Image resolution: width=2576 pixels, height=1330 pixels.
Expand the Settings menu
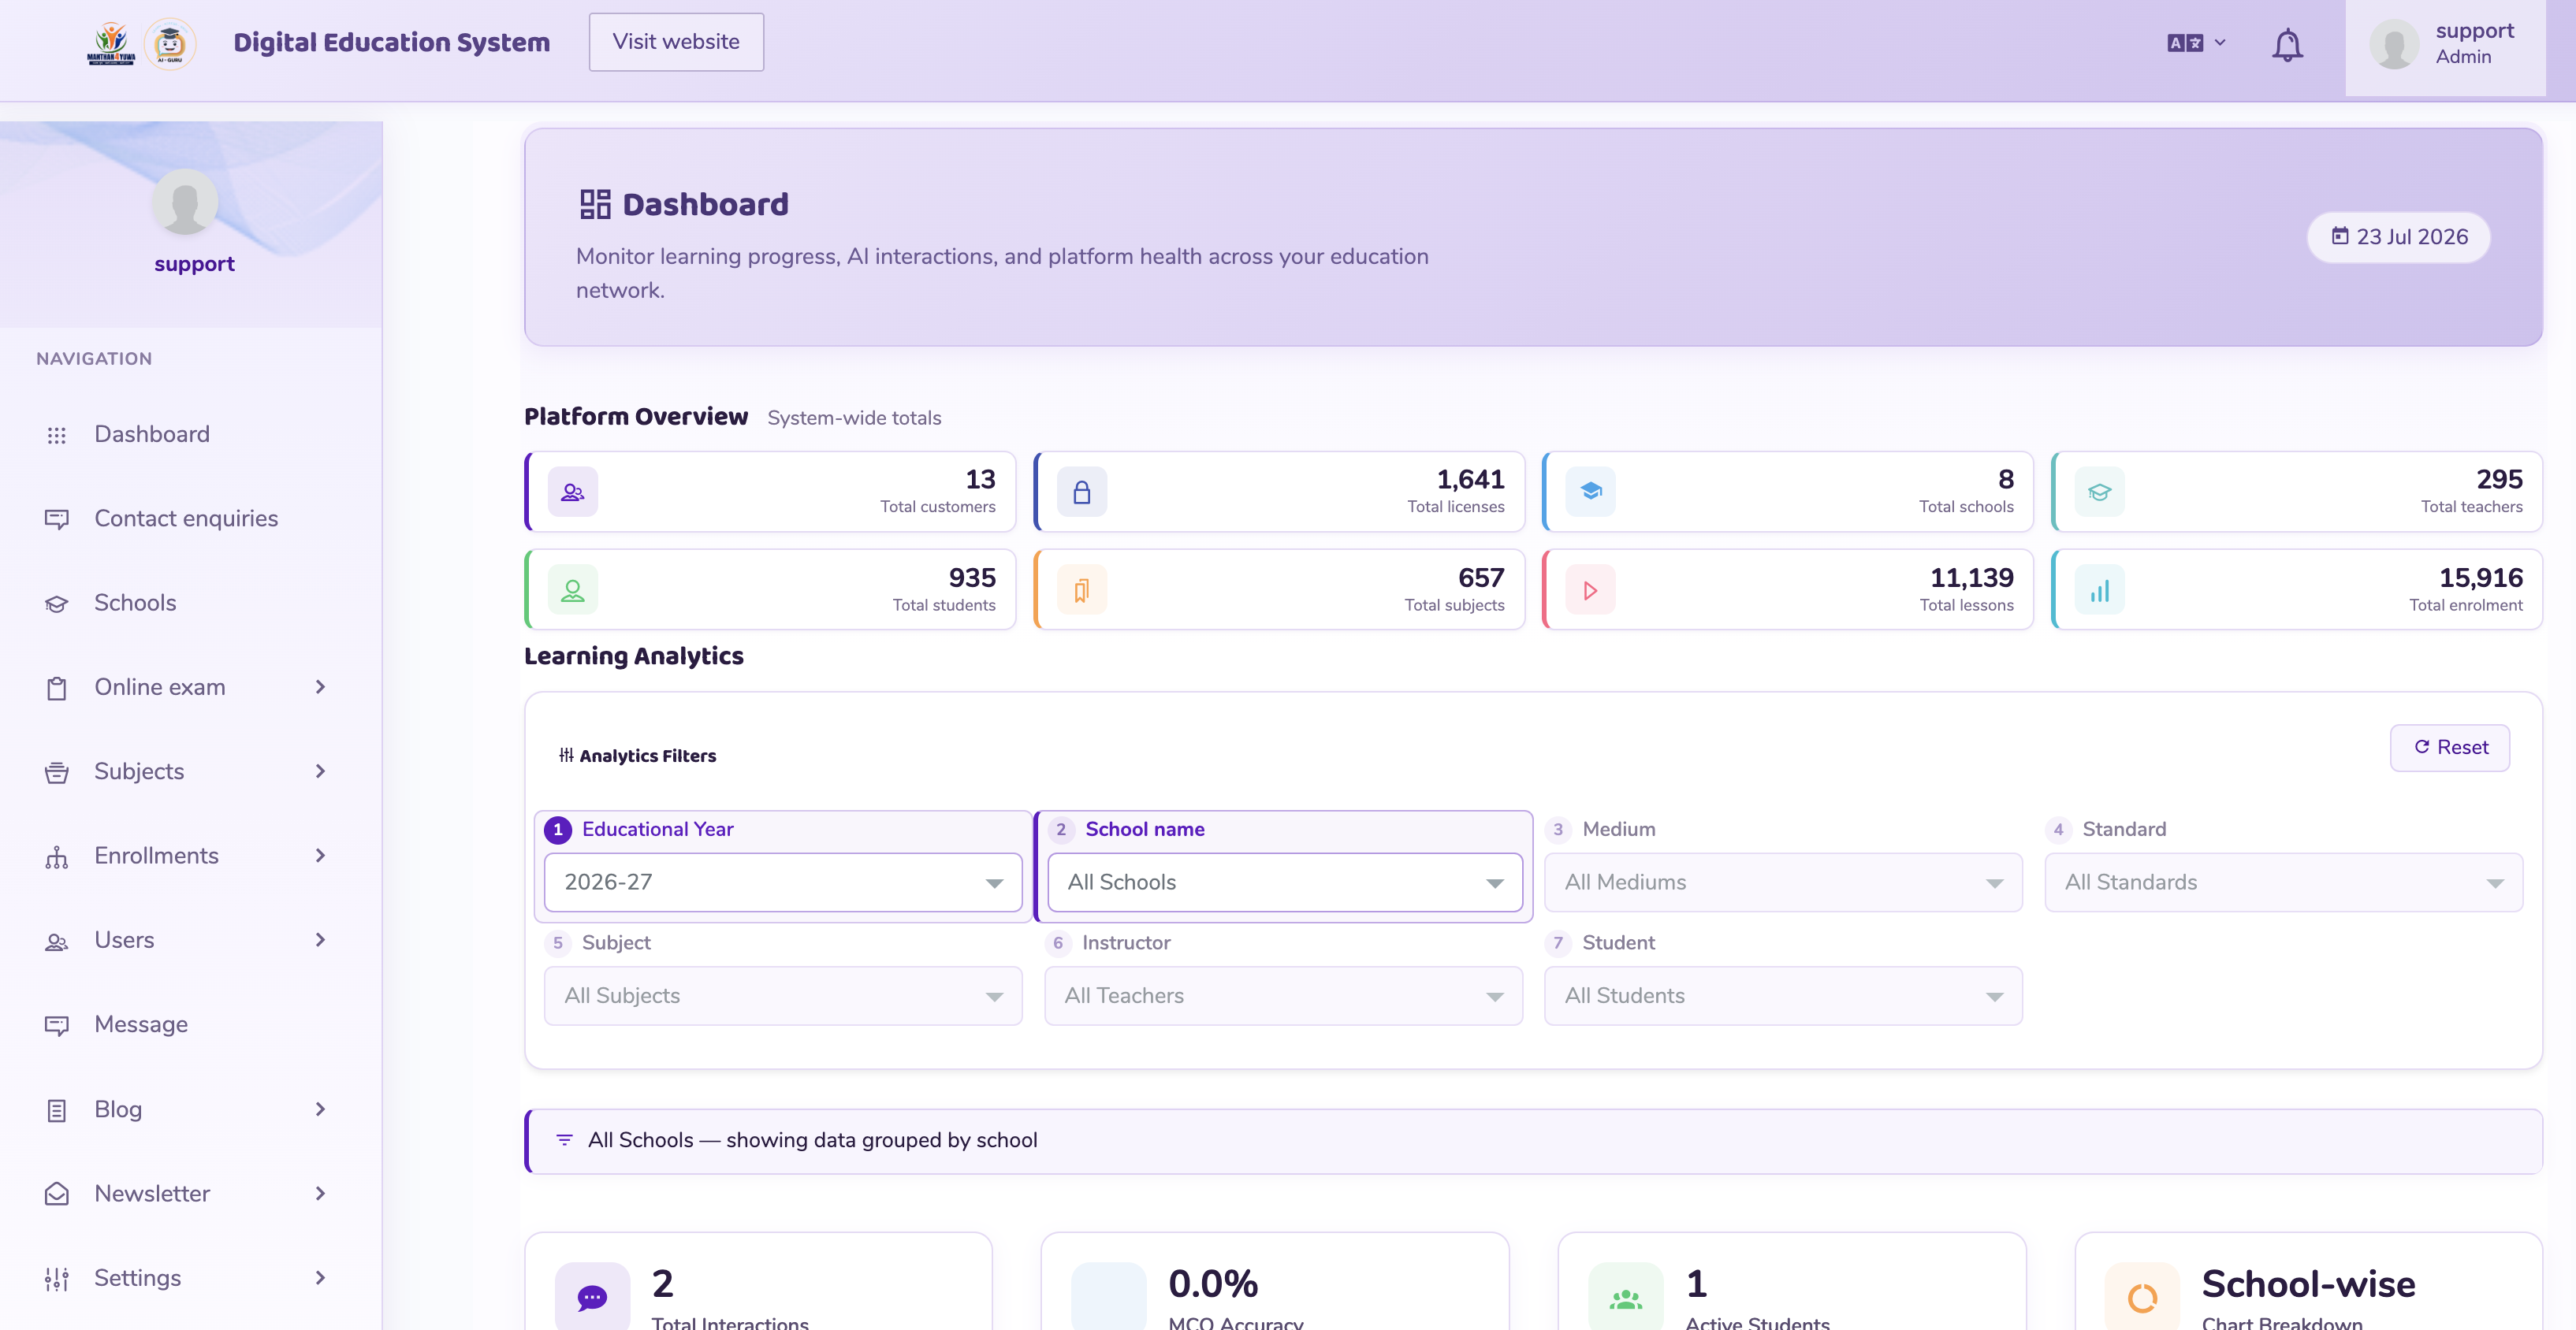point(190,1278)
